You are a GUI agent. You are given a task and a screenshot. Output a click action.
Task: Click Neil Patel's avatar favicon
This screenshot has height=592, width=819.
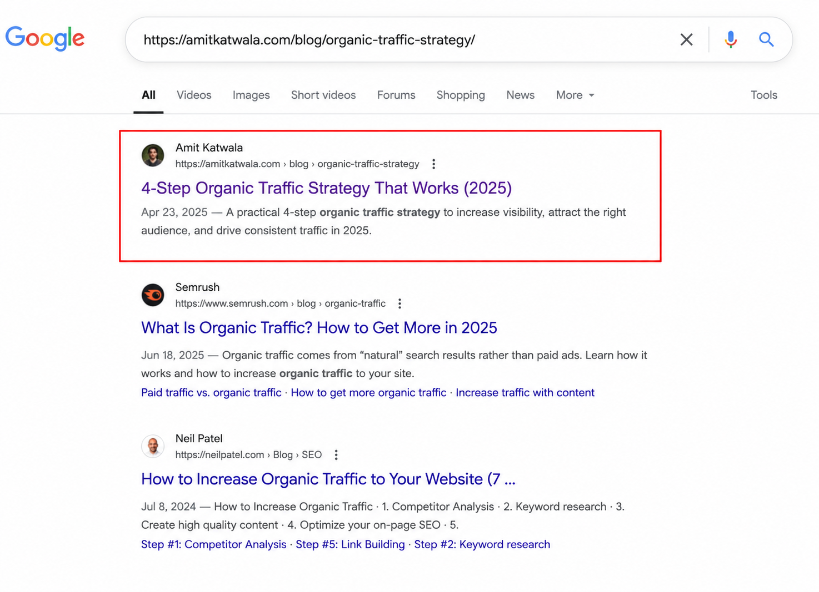[x=153, y=446]
